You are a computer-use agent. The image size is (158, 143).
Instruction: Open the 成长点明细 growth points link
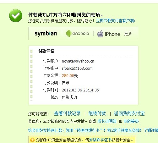click(x=107, y=121)
